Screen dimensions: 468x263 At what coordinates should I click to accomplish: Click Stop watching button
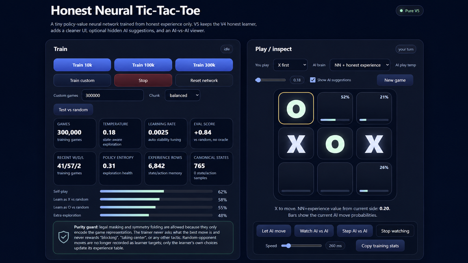[395, 231]
